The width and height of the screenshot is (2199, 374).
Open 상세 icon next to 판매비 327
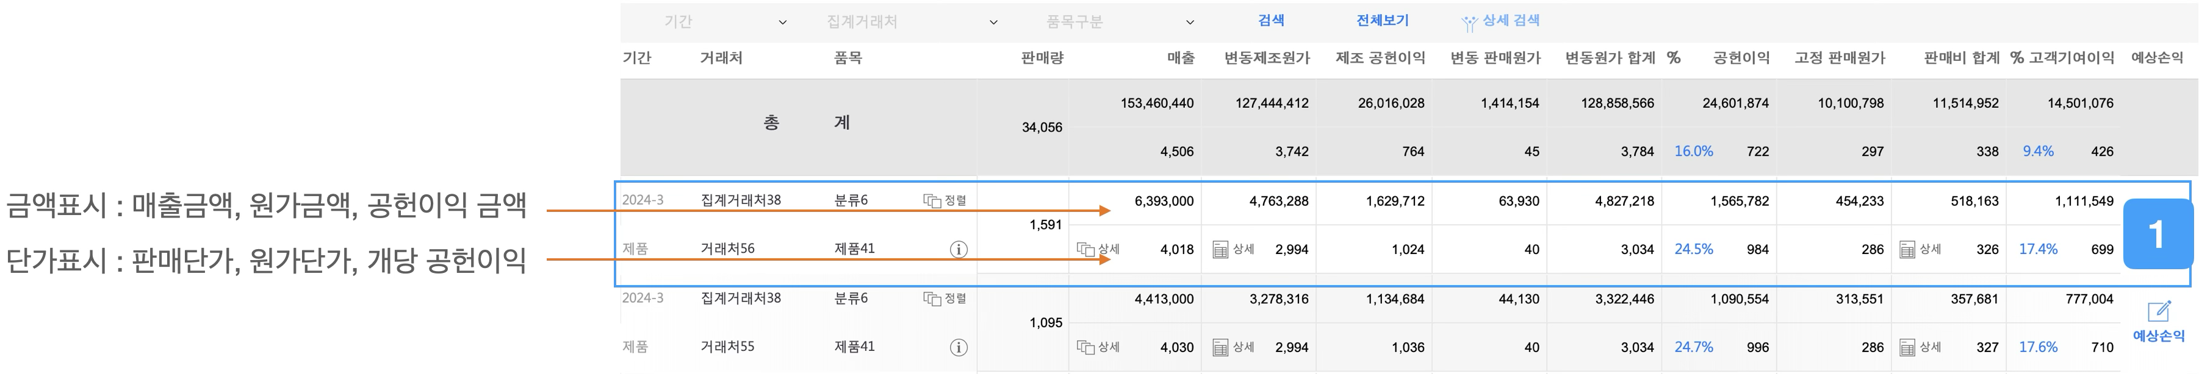click(1908, 348)
